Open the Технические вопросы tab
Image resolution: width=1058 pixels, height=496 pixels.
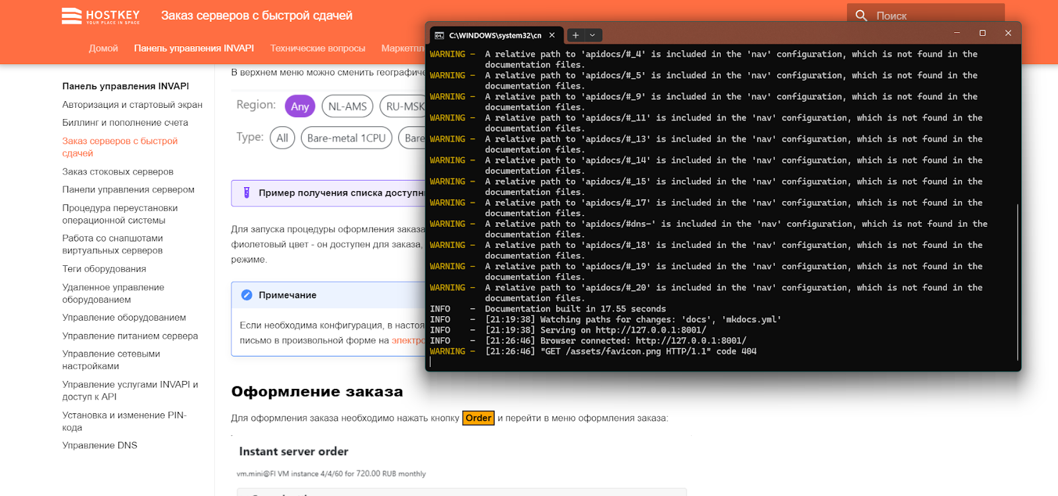click(317, 48)
